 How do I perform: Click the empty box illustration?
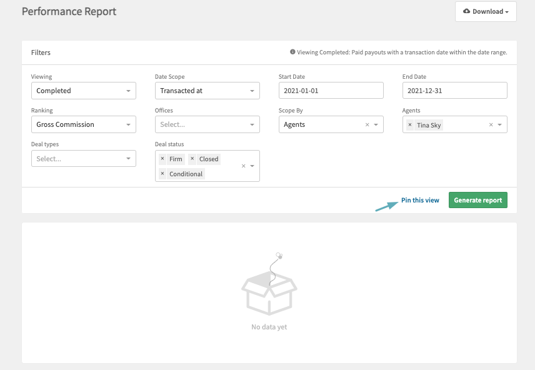click(269, 284)
